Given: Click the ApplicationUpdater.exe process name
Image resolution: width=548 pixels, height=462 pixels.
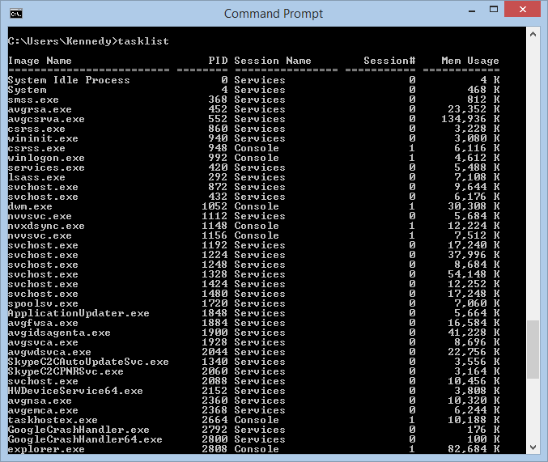Looking at the screenshot, I should [79, 313].
